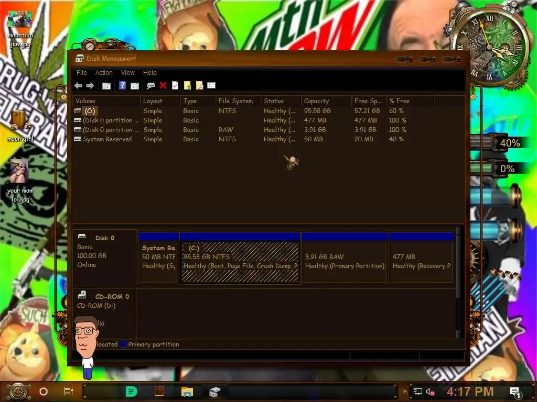Open the moon girl desktop icon
537x402 pixels.
click(20, 126)
